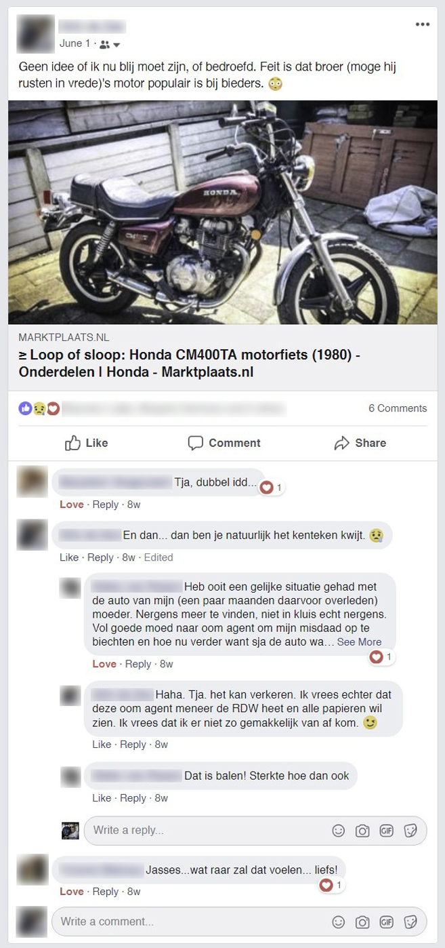Open the Honda motorcycle listing thumbnail
Screen dimensions: 445x948
tap(223, 212)
